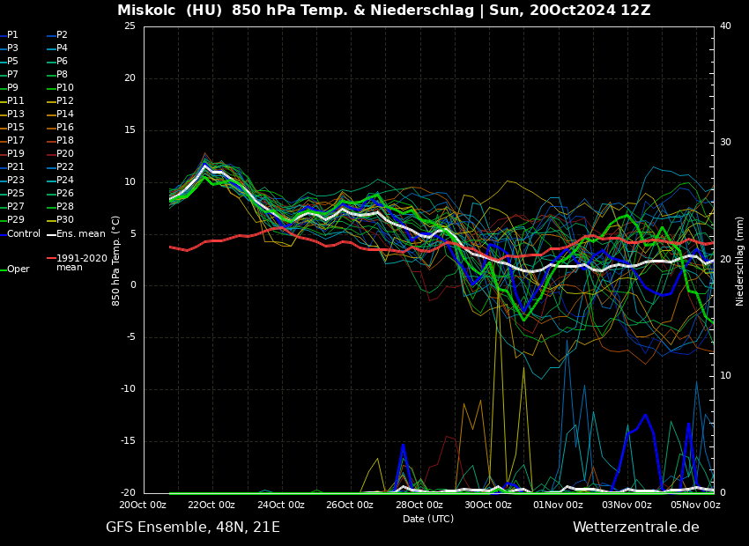Click the 01Nov 00z date tick
The image size is (749, 546).
pos(557,505)
